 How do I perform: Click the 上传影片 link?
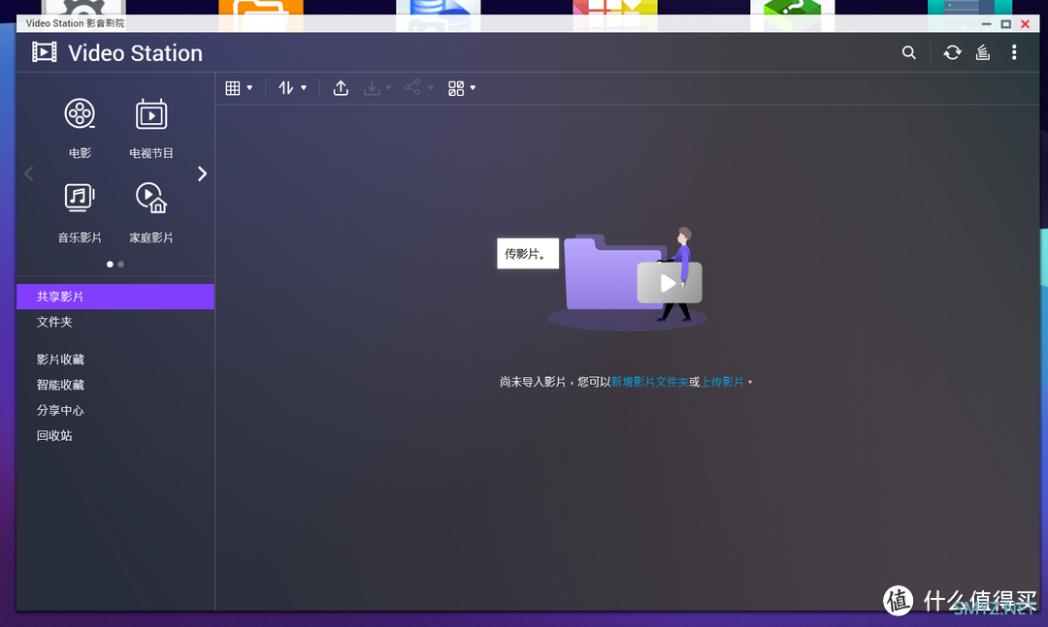coord(722,382)
